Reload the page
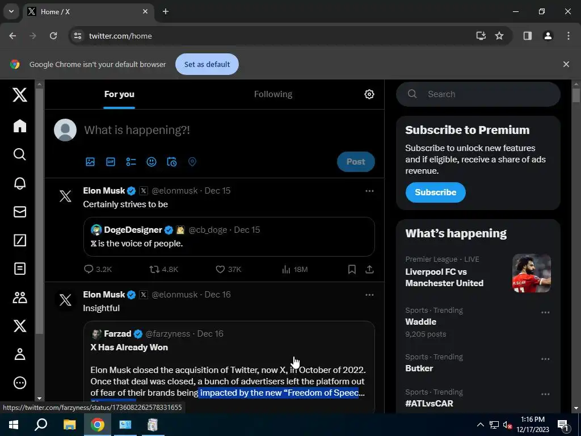 point(53,36)
